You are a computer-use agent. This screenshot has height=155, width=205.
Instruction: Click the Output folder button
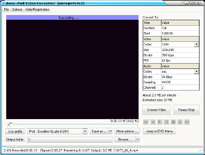point(15,139)
